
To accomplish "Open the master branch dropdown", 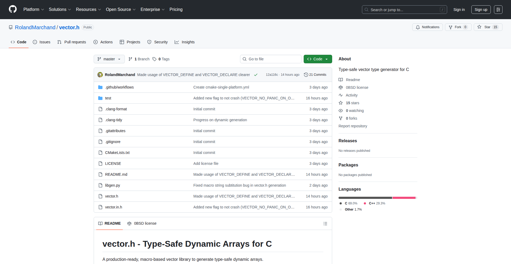I will click(109, 59).
